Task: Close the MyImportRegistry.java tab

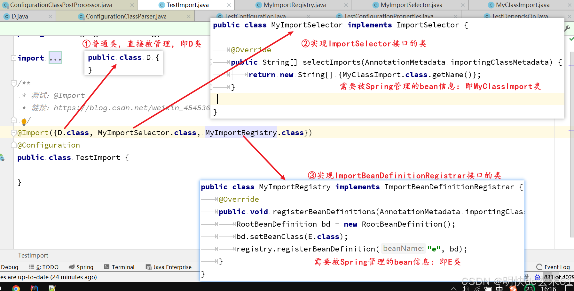Action: [x=346, y=5]
